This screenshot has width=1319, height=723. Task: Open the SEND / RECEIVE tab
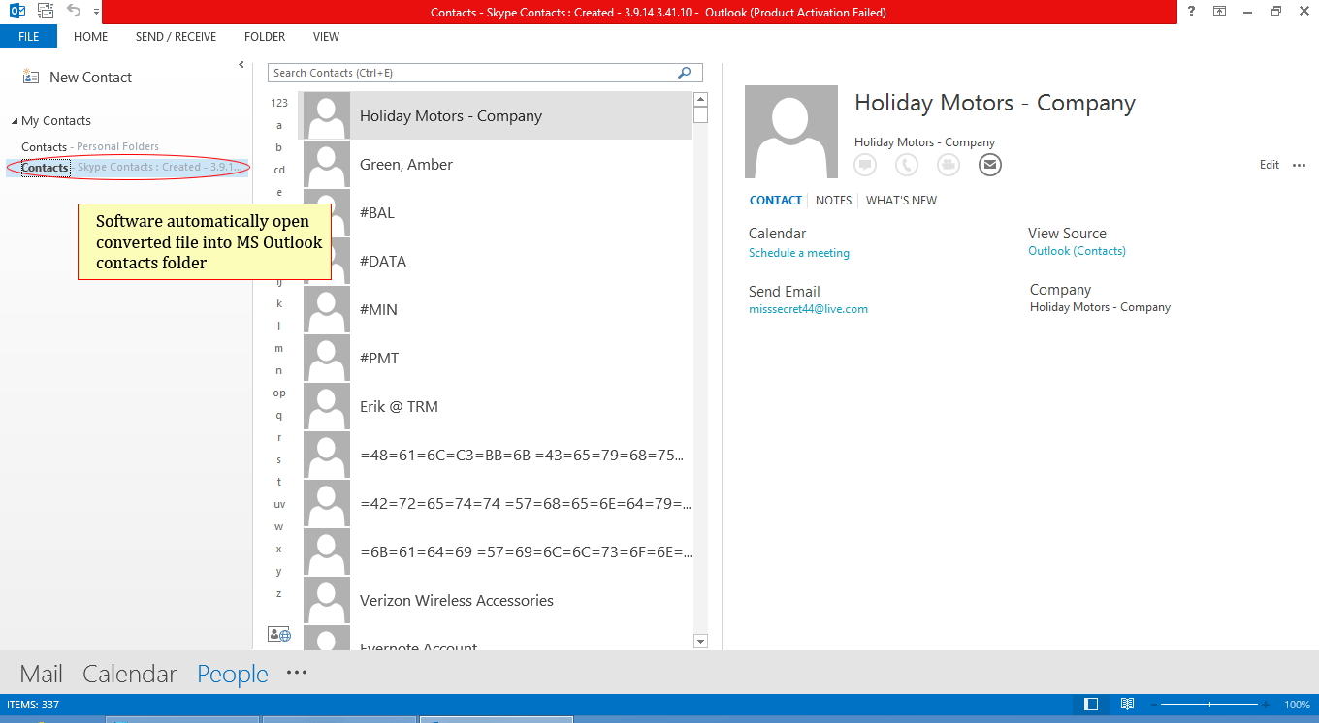[176, 37]
